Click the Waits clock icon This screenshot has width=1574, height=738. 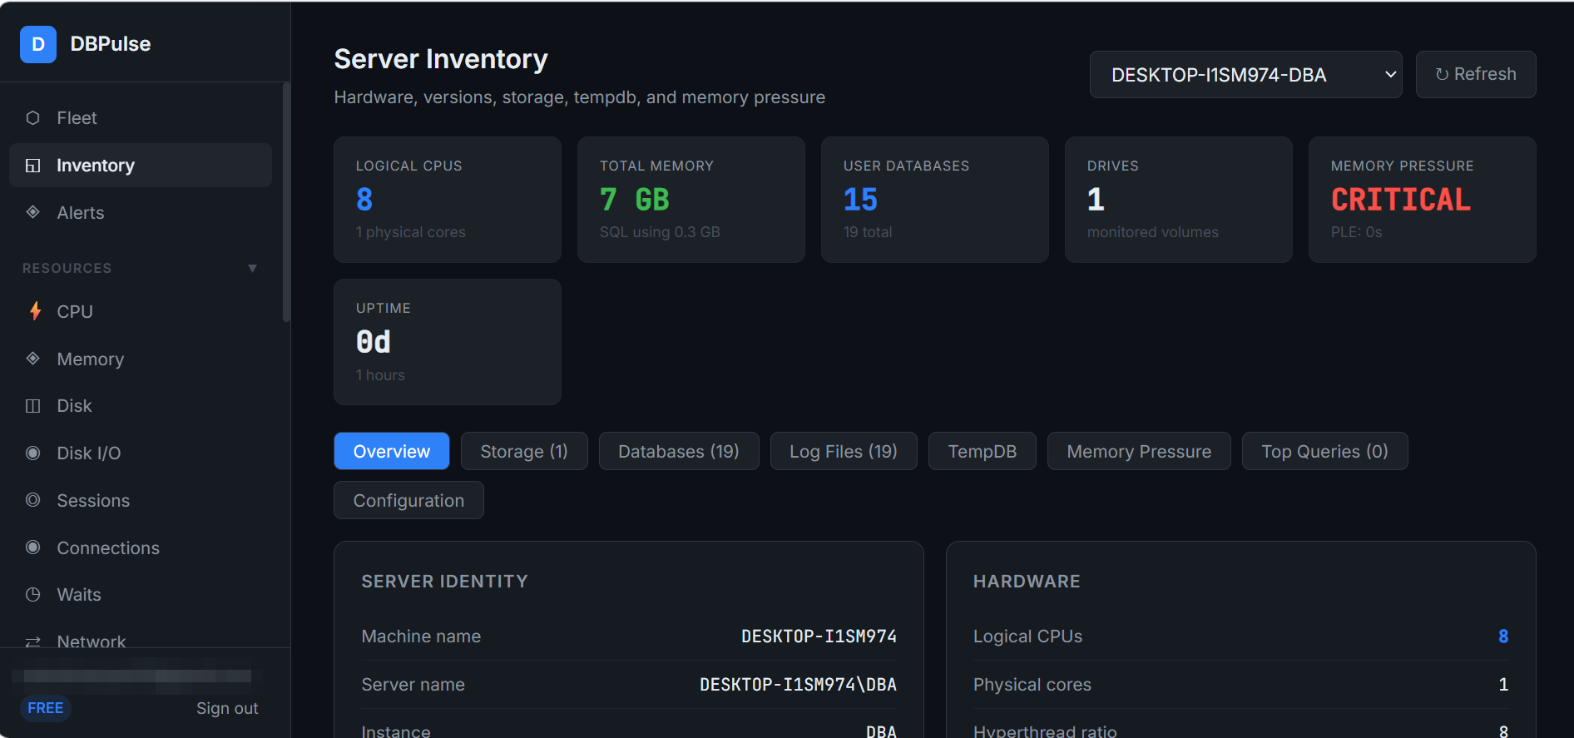pos(33,595)
